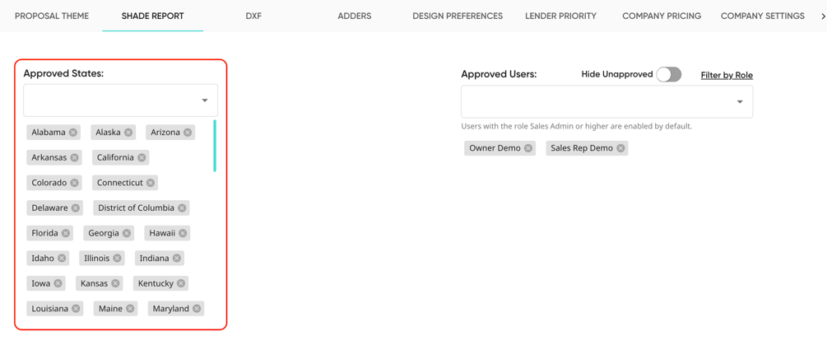Click the Filter by Role link
827x364 pixels.
click(727, 75)
